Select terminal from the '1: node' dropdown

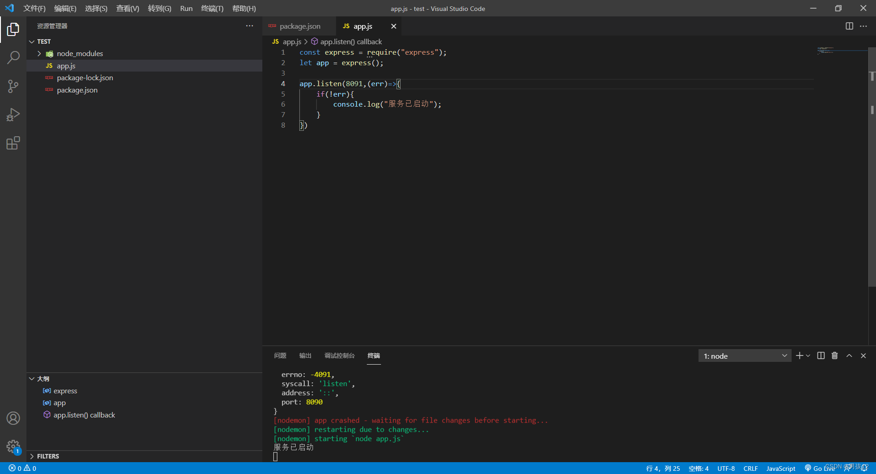pos(745,356)
